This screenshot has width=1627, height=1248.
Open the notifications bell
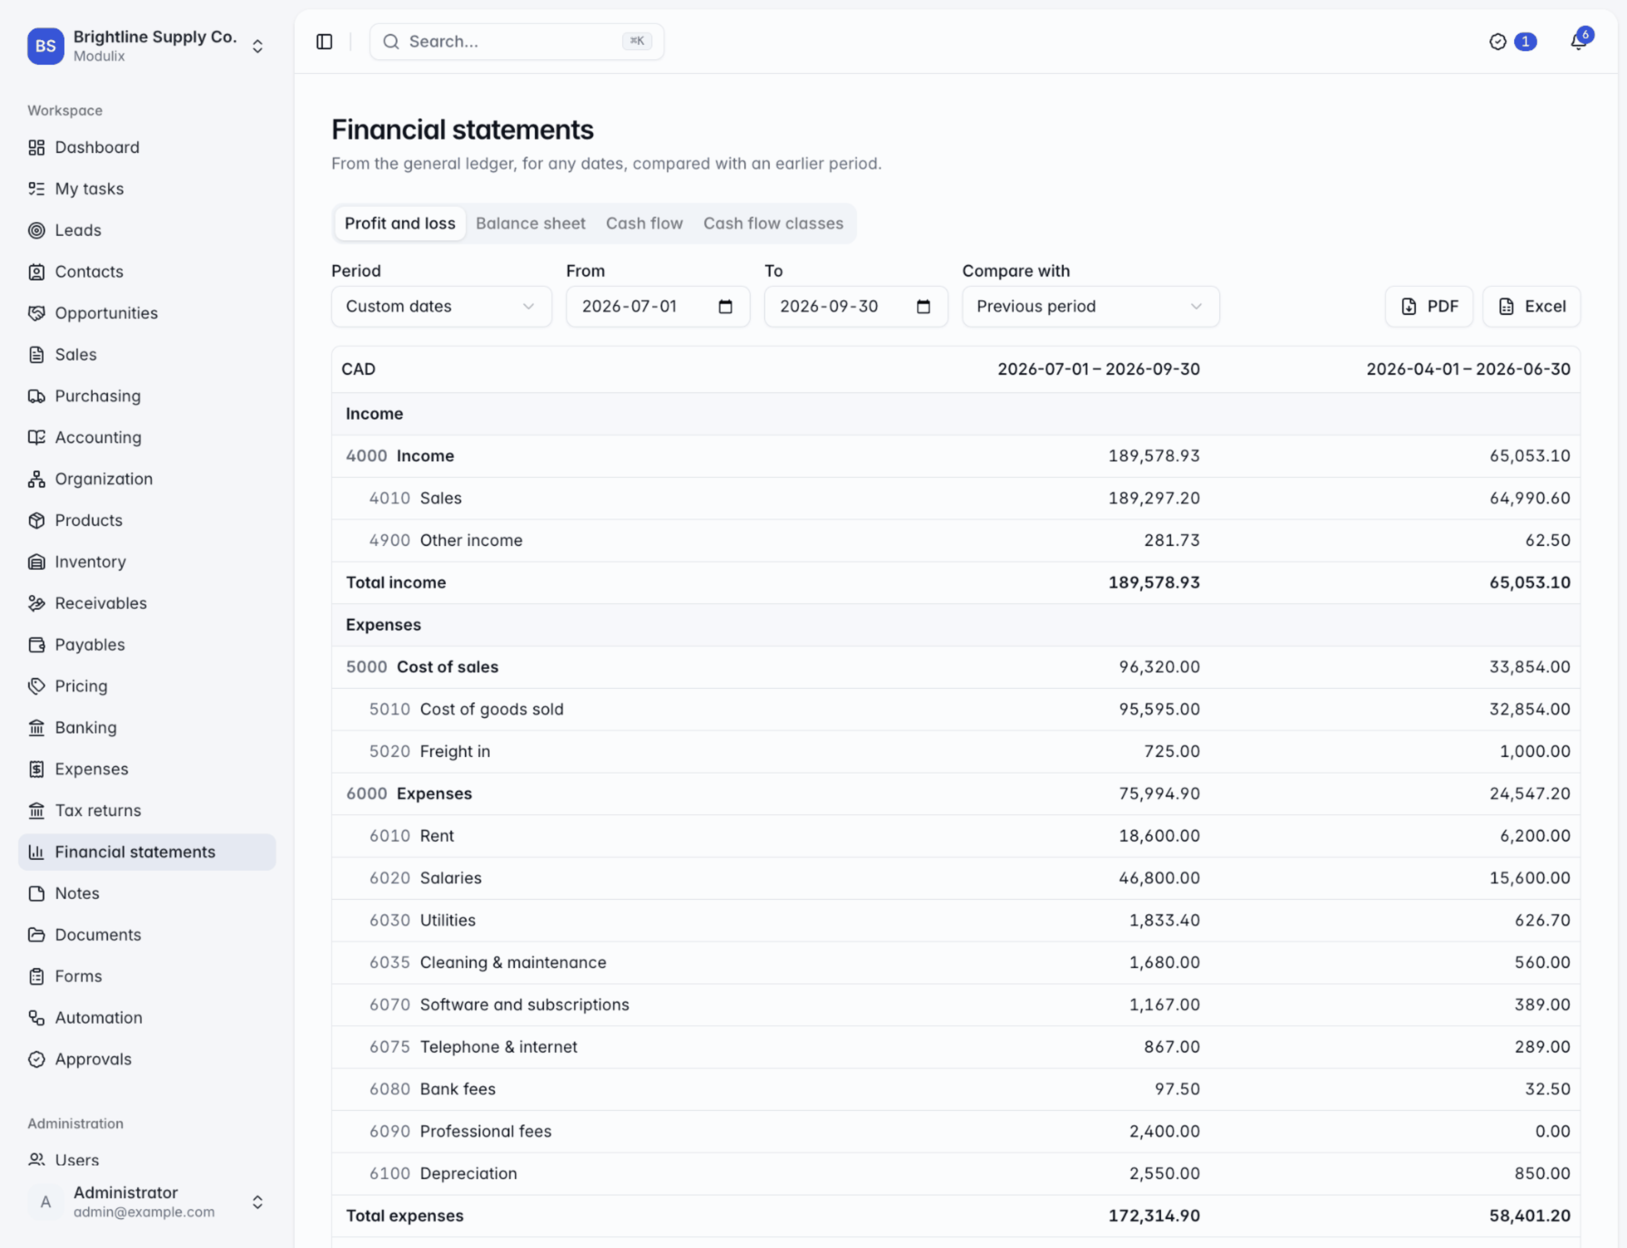point(1578,42)
